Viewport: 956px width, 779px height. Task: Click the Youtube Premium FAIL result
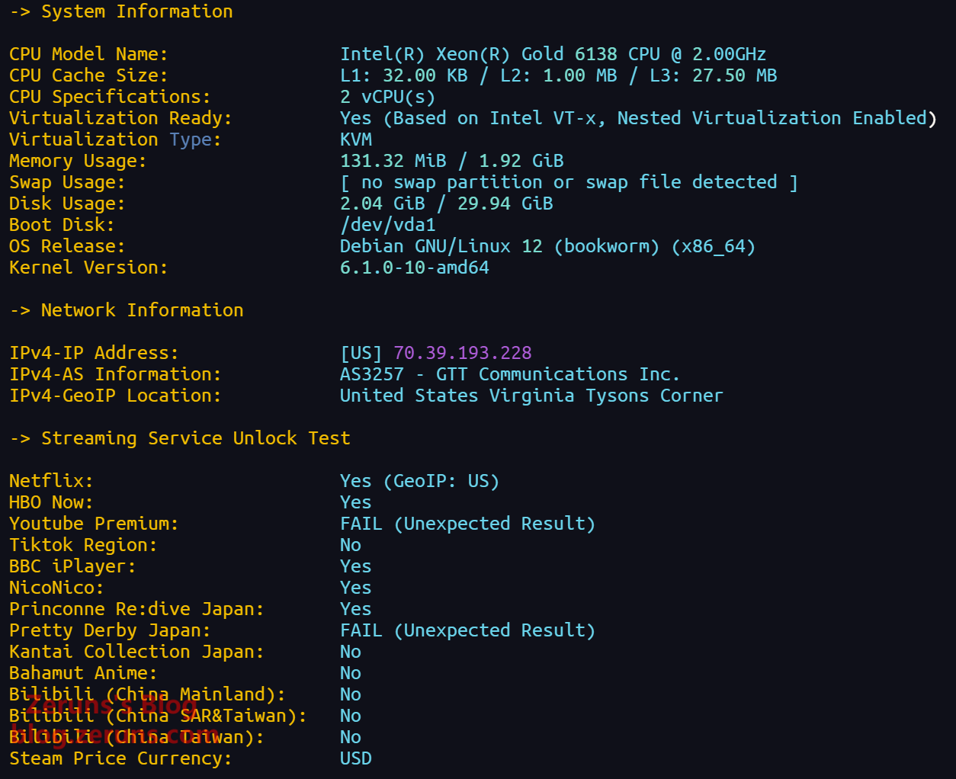click(x=467, y=524)
